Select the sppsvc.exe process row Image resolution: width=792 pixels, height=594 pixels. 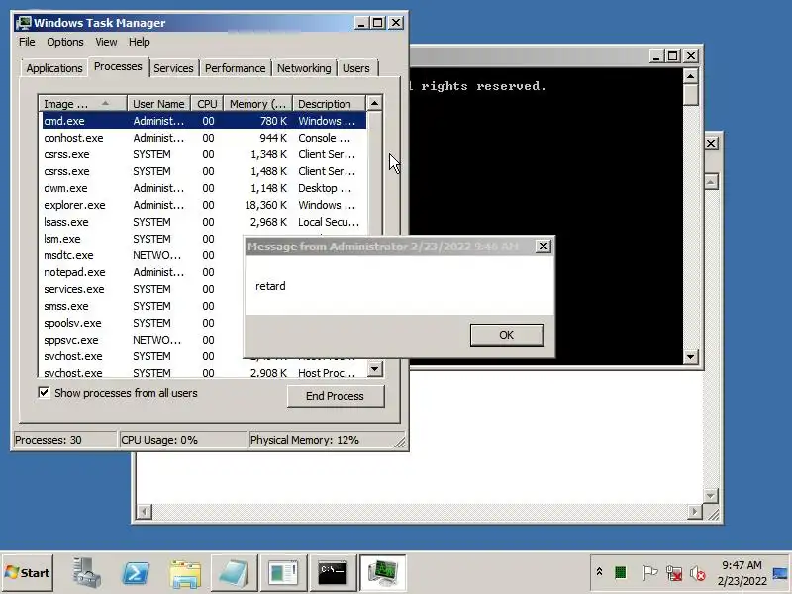pos(143,340)
